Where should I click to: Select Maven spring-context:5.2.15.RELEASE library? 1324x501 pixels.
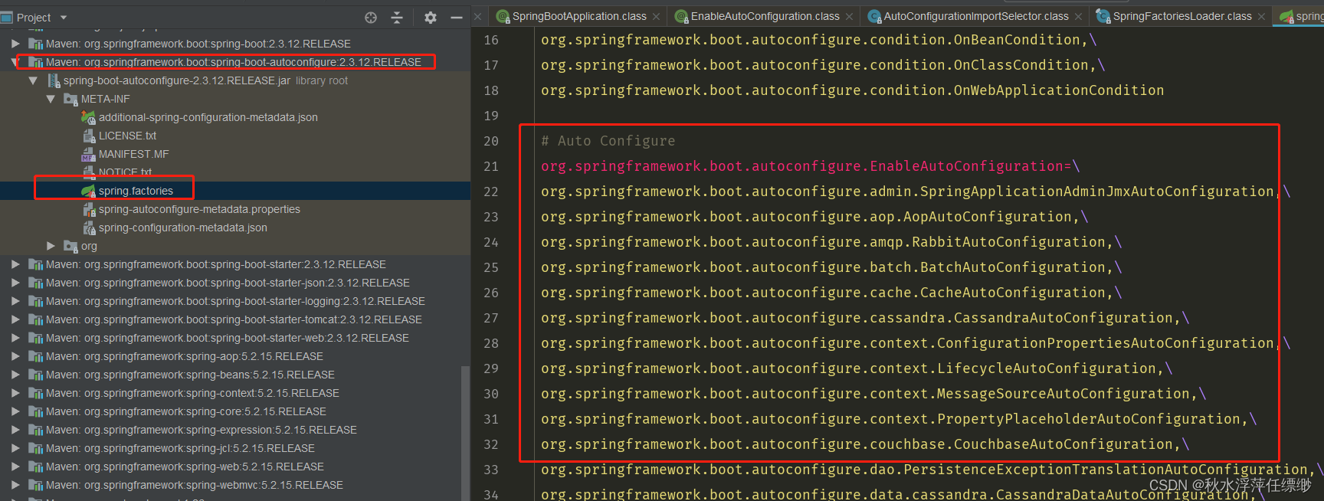point(192,393)
